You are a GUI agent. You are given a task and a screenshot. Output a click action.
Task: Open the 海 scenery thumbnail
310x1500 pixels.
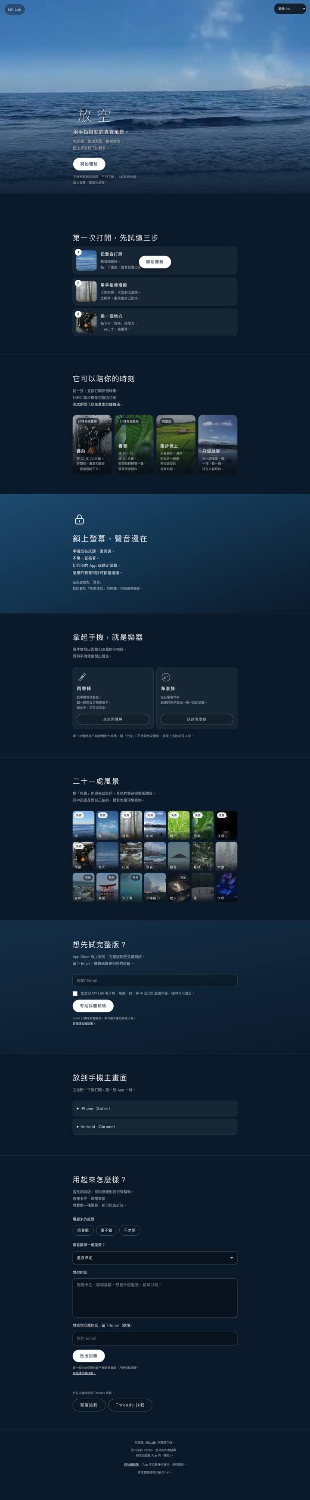click(84, 825)
